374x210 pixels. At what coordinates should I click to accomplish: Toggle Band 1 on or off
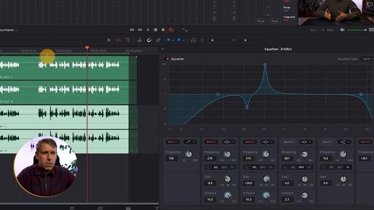click(x=172, y=142)
